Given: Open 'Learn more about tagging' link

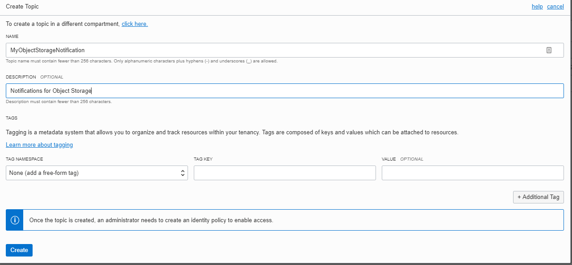Looking at the screenshot, I should [39, 145].
